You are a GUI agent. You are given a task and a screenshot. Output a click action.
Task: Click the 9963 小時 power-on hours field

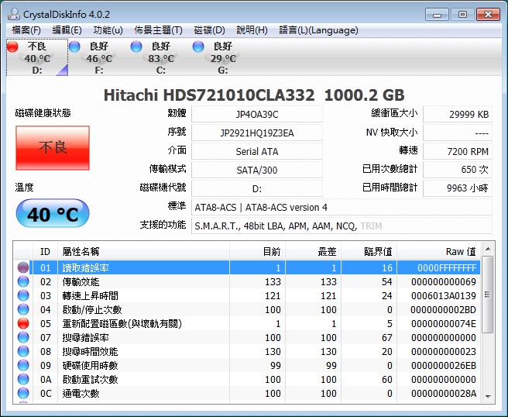click(458, 188)
